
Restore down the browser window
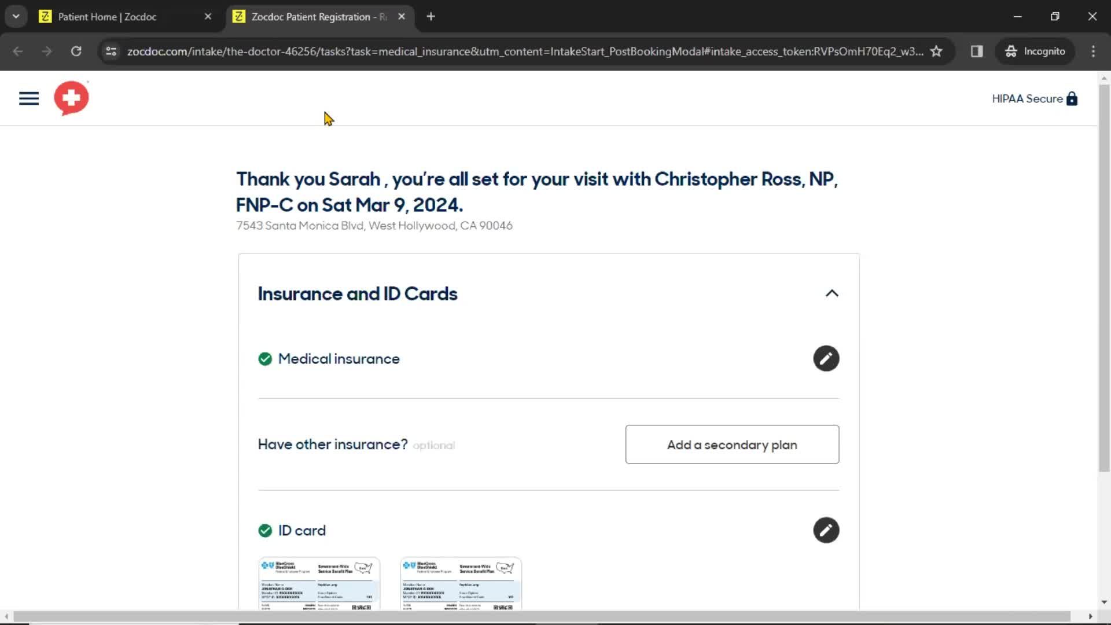tap(1055, 17)
